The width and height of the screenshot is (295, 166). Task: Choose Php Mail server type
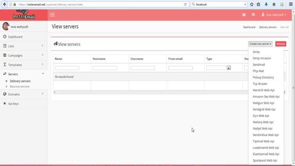coord(258,71)
